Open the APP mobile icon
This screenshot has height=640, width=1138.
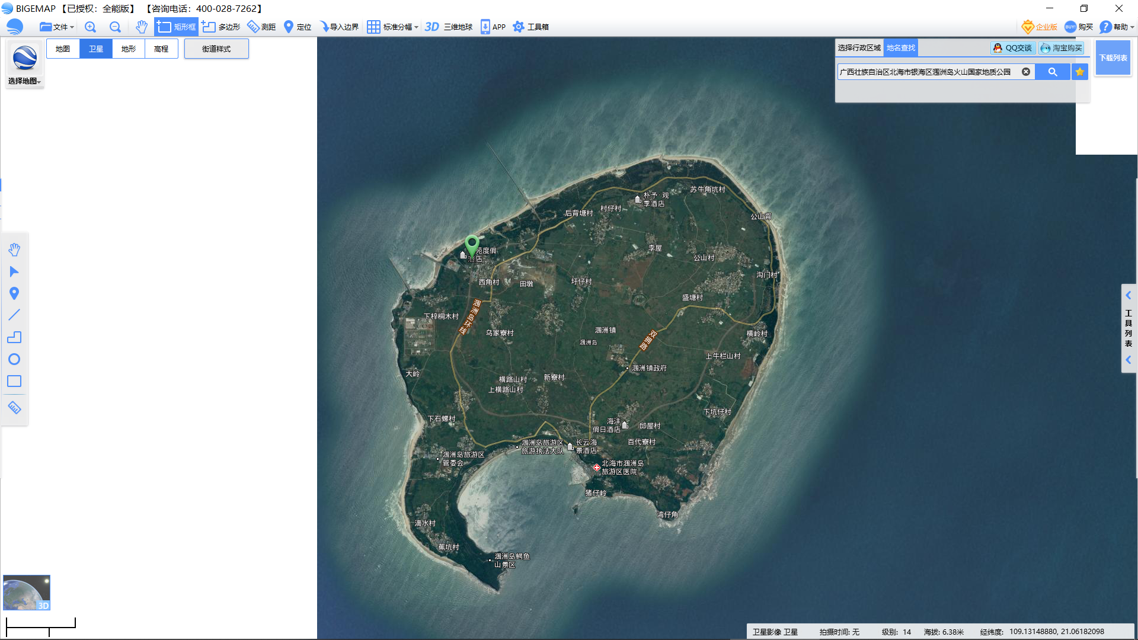pos(493,27)
